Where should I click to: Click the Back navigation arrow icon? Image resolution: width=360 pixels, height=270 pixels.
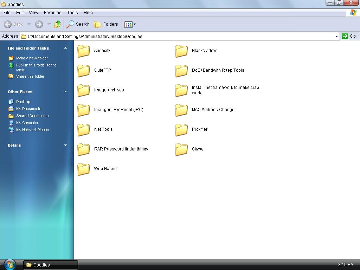8,24
